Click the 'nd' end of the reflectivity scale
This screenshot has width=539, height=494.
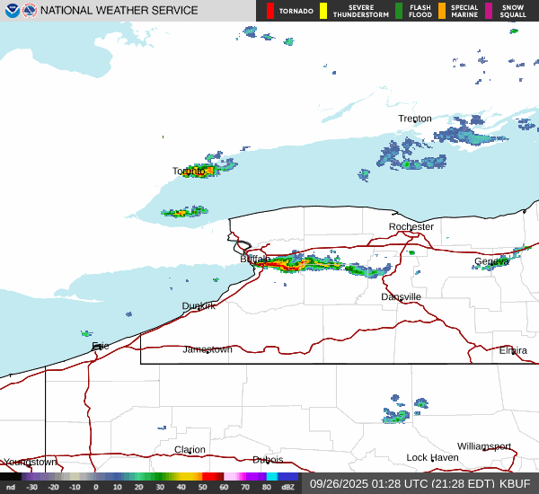click(x=10, y=487)
